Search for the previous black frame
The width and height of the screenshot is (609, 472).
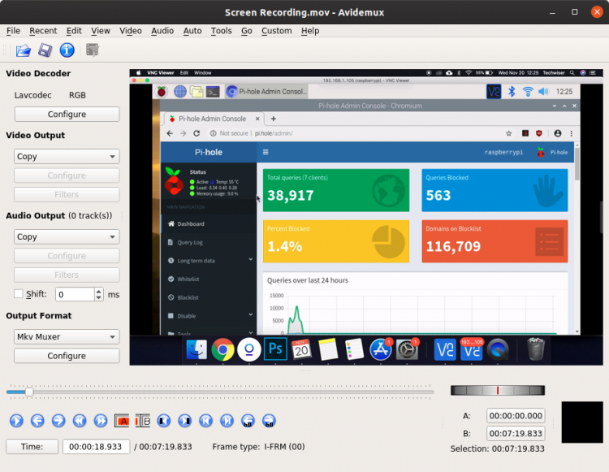pyautogui.click(x=164, y=421)
